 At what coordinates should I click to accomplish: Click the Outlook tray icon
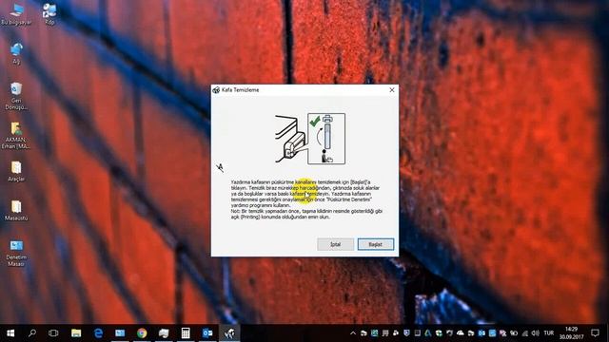481,333
